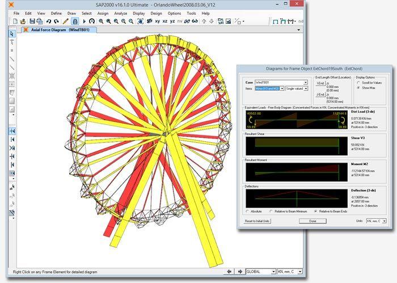Select the Scroll for Values option
The height and width of the screenshot is (283, 397).
pos(358,83)
